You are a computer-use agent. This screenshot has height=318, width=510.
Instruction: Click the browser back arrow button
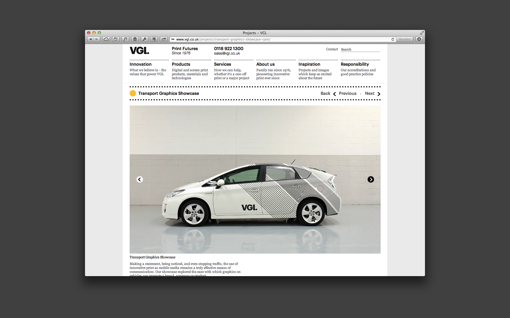coord(91,39)
